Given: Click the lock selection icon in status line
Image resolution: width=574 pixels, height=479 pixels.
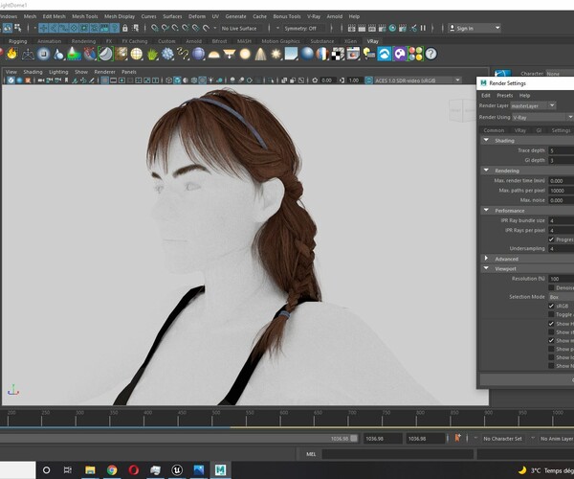Looking at the screenshot, I should (124, 28).
